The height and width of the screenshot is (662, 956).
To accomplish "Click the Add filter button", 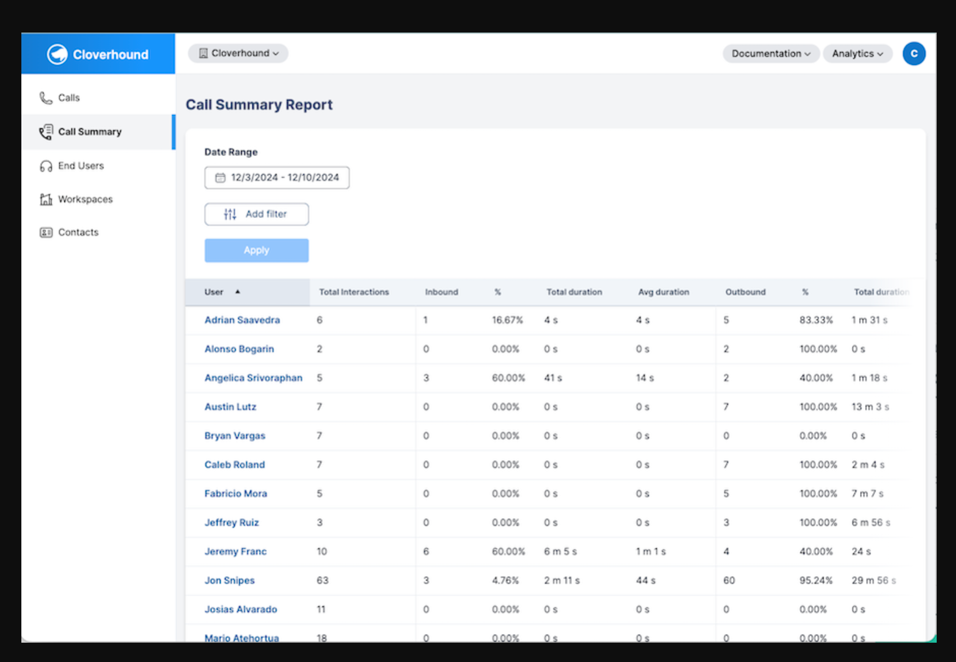I will 256,214.
